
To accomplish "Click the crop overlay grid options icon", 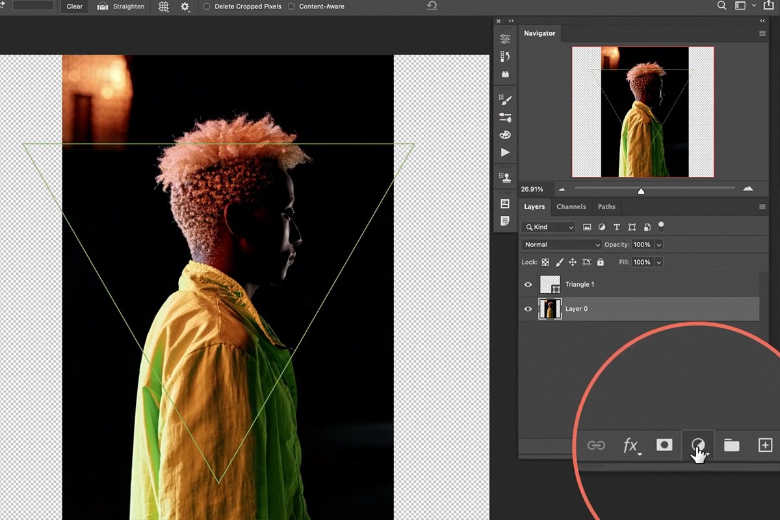I will pyautogui.click(x=164, y=6).
